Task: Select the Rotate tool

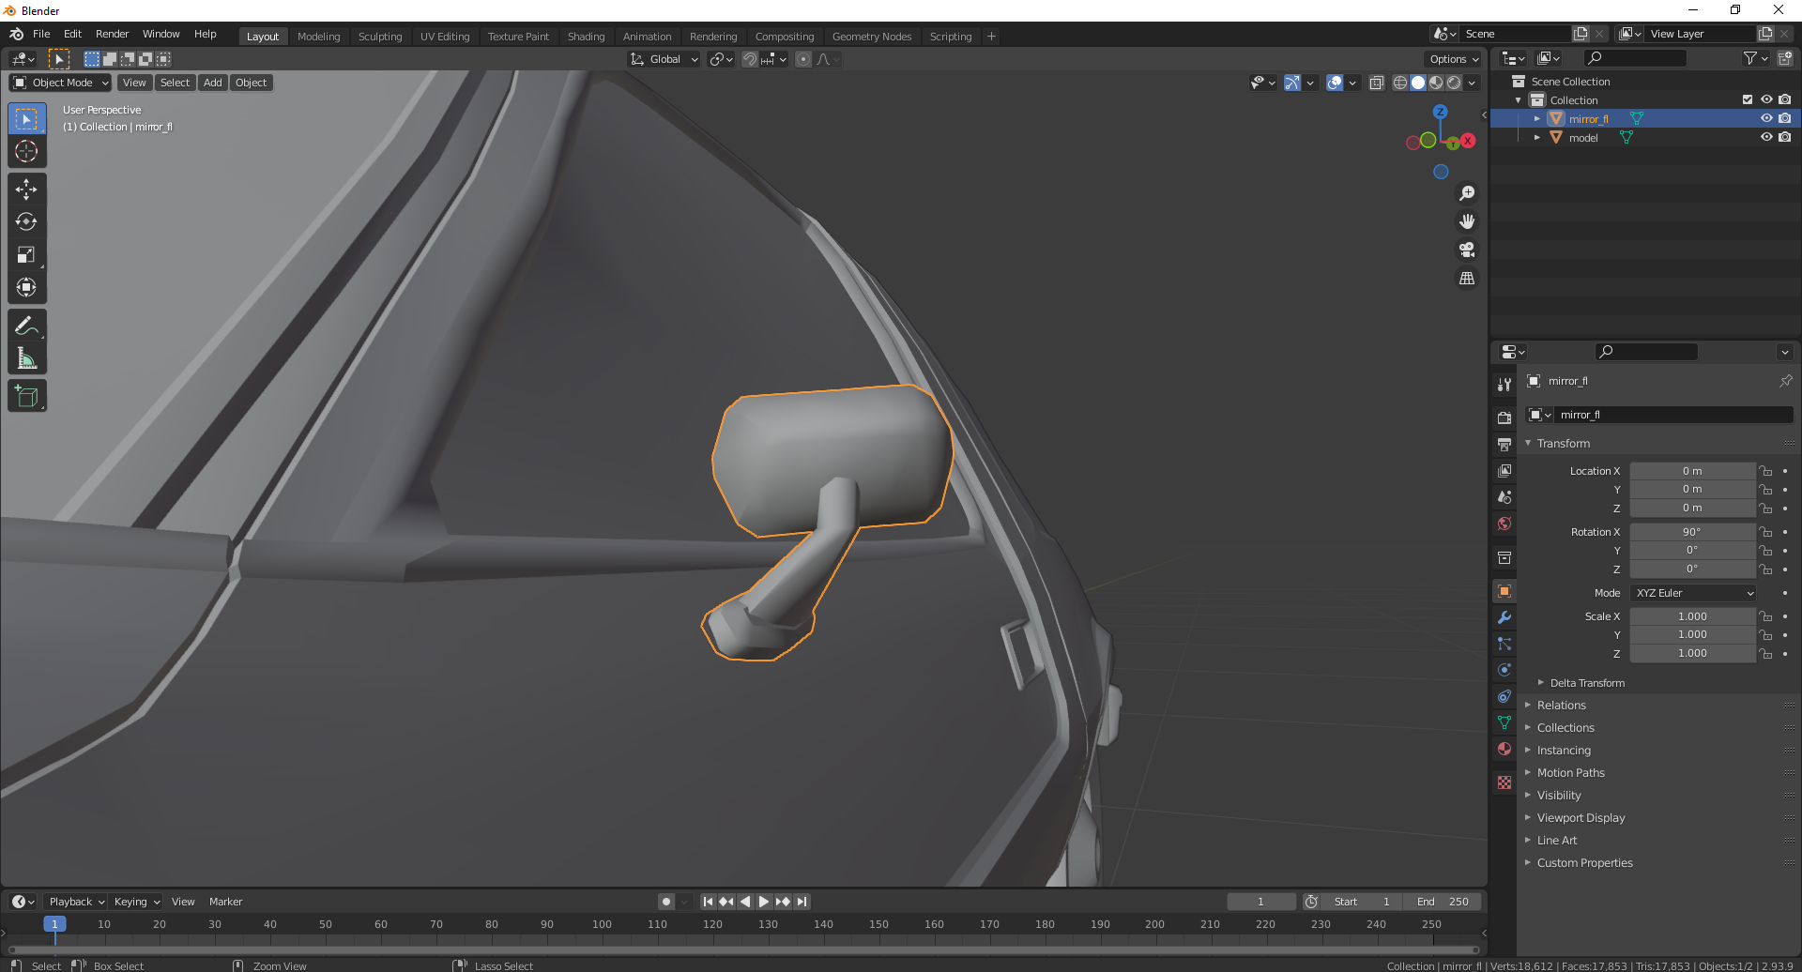Action: 26,222
